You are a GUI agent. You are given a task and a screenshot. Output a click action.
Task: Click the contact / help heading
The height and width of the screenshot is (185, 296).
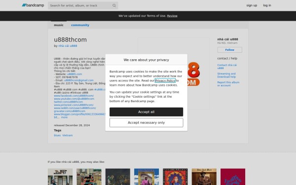point(227,58)
